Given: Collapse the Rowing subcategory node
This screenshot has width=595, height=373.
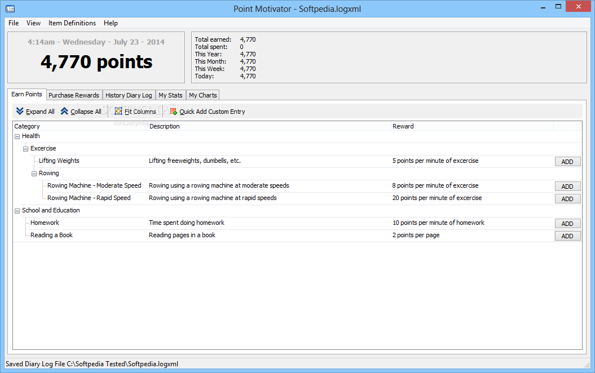Looking at the screenshot, I should click(x=34, y=174).
